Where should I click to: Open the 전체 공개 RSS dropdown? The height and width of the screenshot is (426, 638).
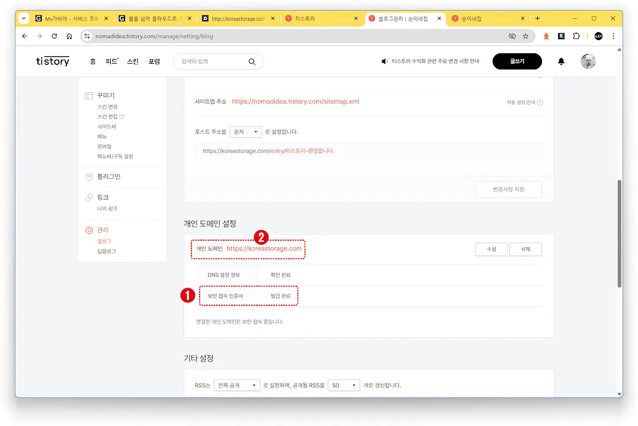coord(236,385)
